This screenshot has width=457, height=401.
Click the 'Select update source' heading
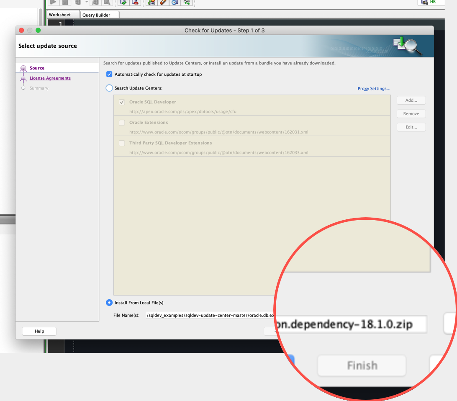pos(48,46)
